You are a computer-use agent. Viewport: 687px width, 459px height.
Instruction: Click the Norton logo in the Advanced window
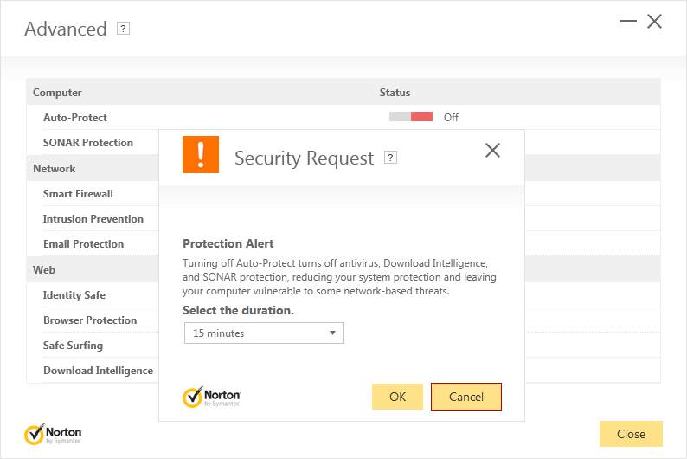tap(53, 434)
